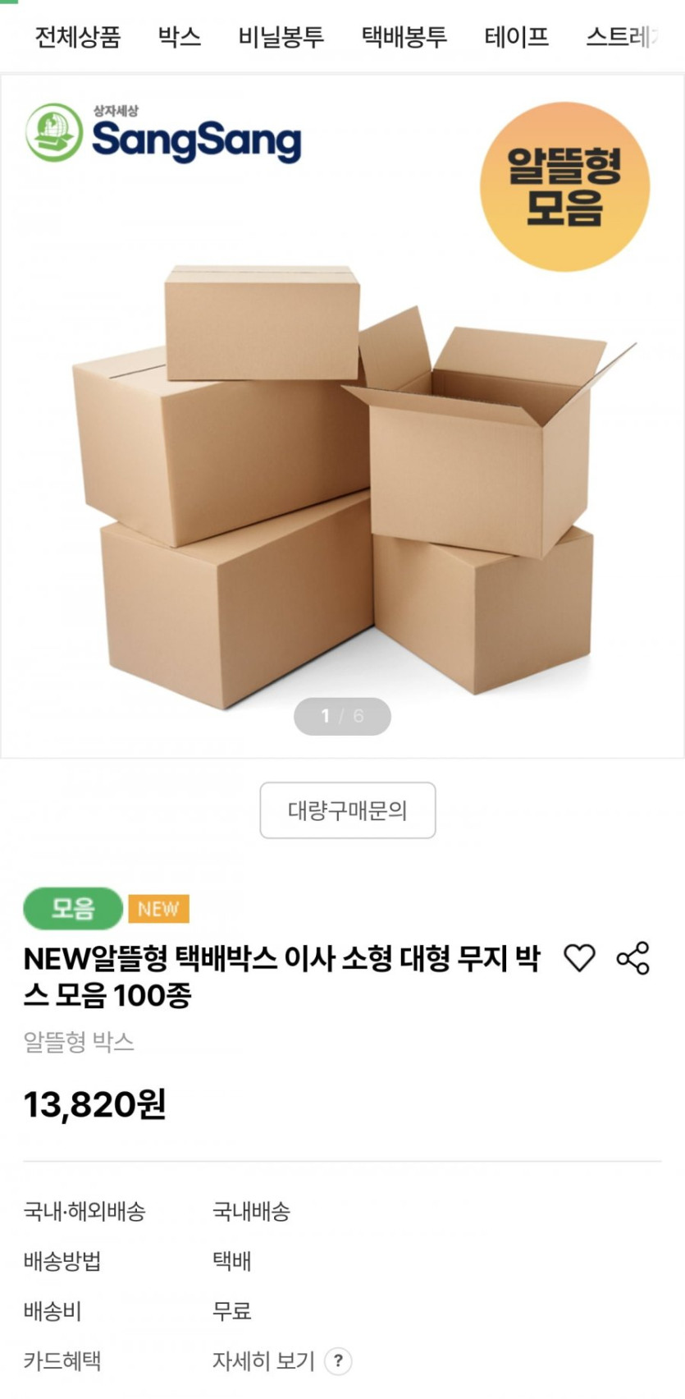Tap the share icon

632,958
